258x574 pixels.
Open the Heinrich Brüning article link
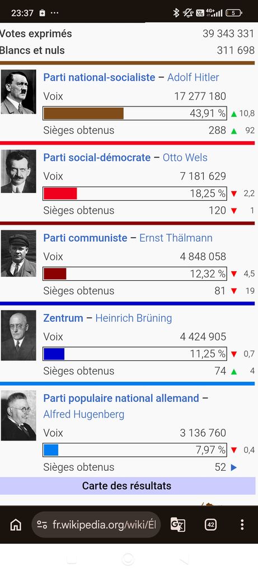pyautogui.click(x=133, y=318)
